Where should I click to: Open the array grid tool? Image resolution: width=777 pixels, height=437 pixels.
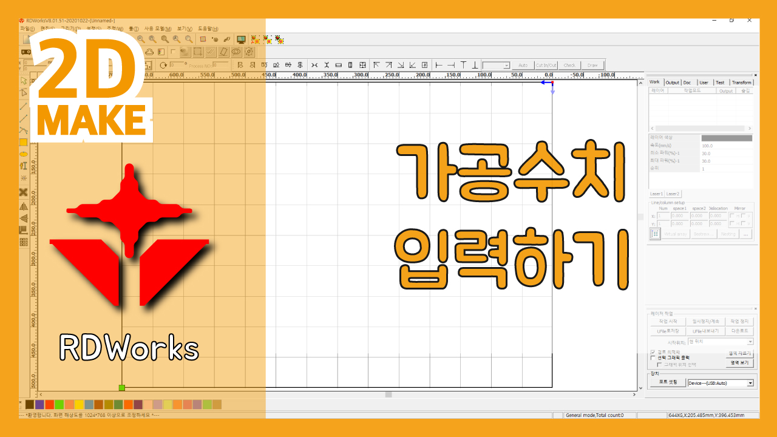point(24,242)
